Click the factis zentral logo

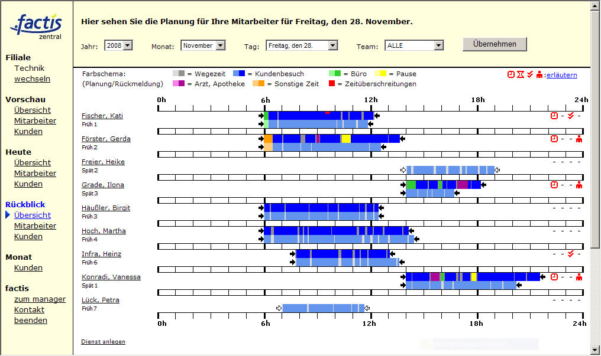point(37,26)
